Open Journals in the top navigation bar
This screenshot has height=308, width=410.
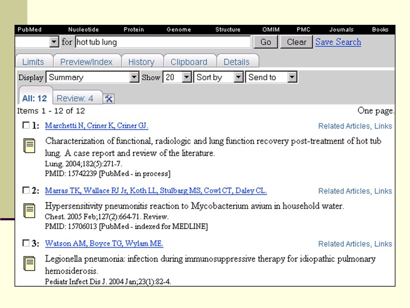coord(342,30)
